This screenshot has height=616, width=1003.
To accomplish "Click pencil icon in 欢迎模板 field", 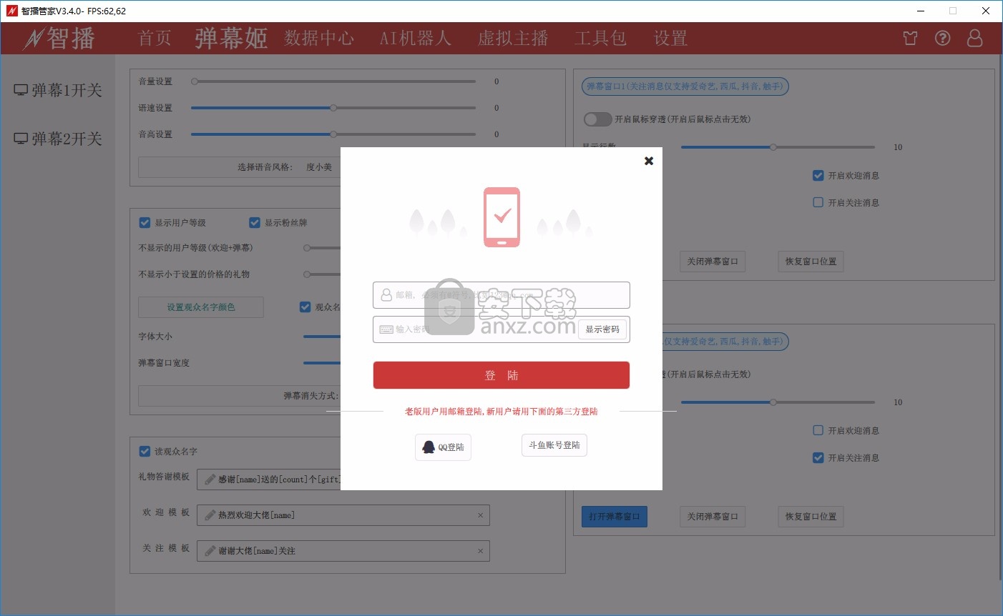I will [x=210, y=515].
